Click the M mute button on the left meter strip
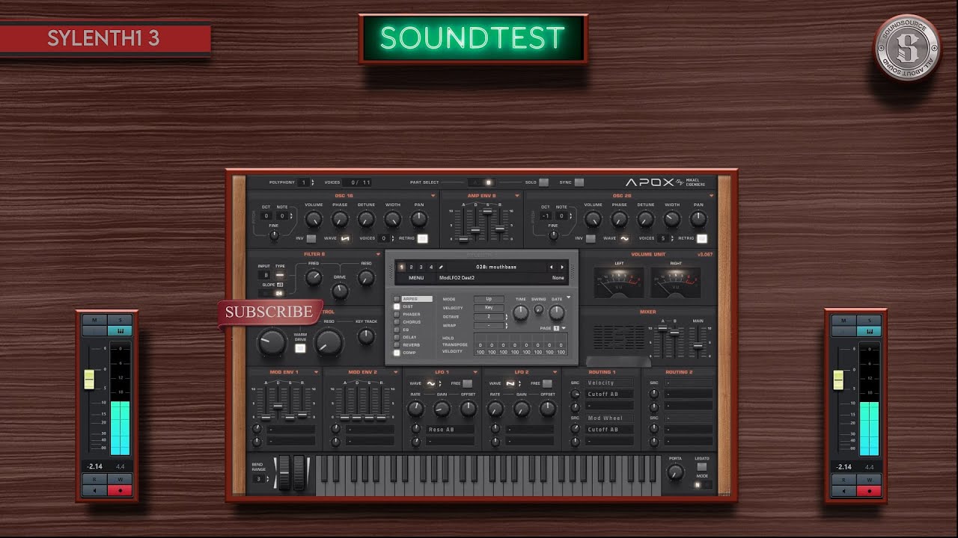The image size is (958, 538). click(94, 320)
